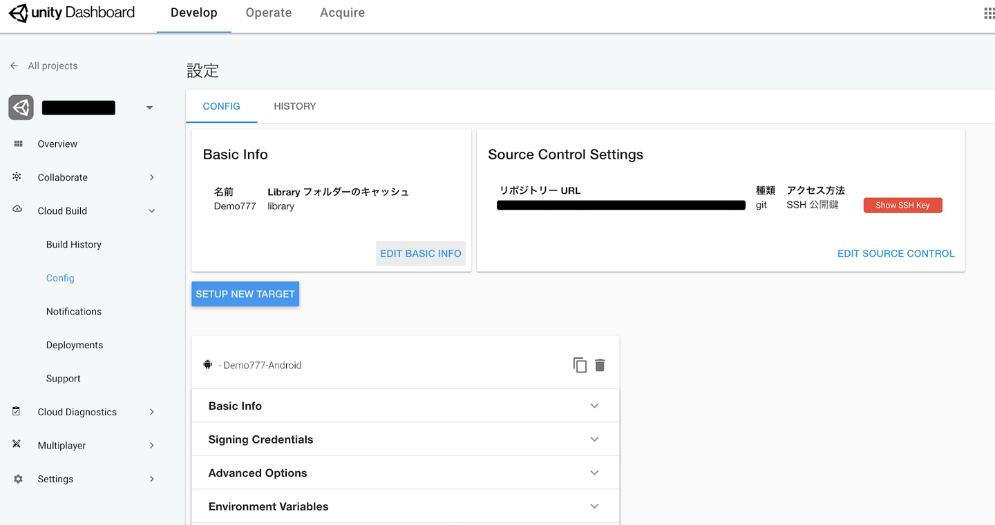This screenshot has width=995, height=525.
Task: Click the Unity project cube icon
Action: point(21,108)
